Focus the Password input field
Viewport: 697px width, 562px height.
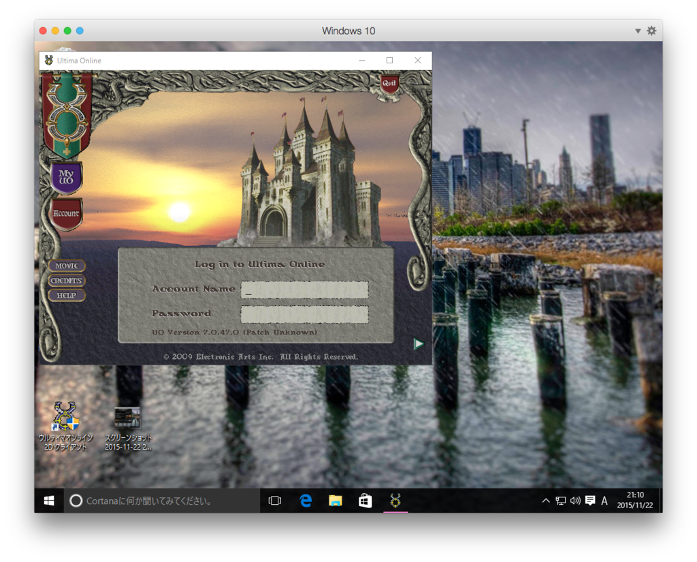304,314
